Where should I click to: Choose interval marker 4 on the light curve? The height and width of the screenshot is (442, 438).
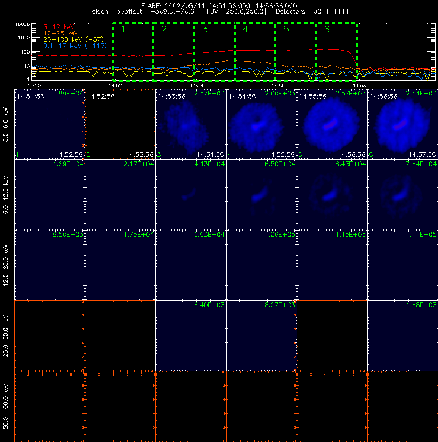pyautogui.click(x=245, y=29)
